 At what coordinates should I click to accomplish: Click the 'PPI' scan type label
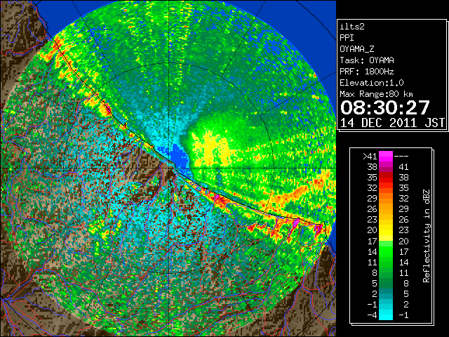pyautogui.click(x=347, y=38)
